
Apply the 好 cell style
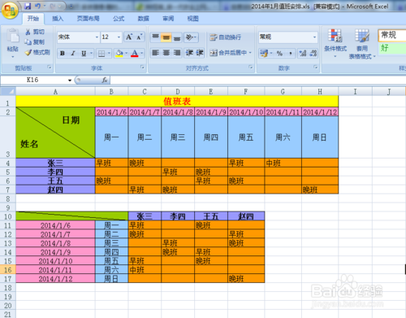392,48
